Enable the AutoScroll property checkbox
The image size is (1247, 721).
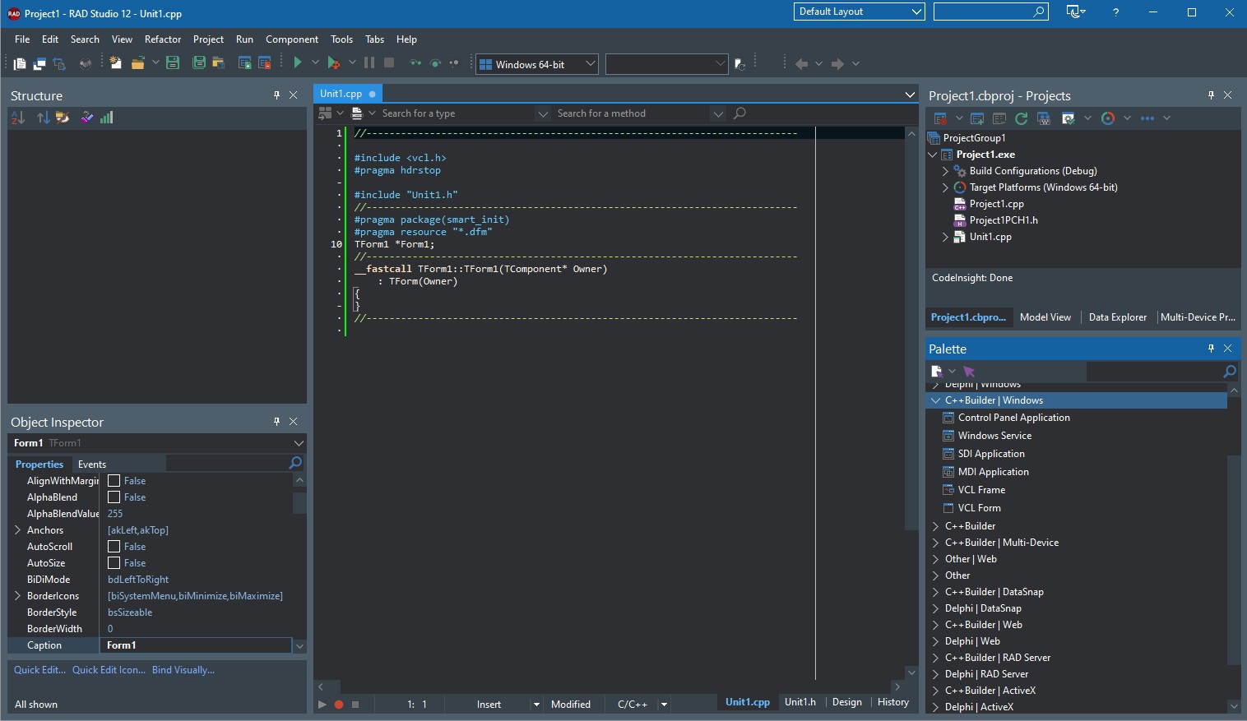tap(114, 547)
